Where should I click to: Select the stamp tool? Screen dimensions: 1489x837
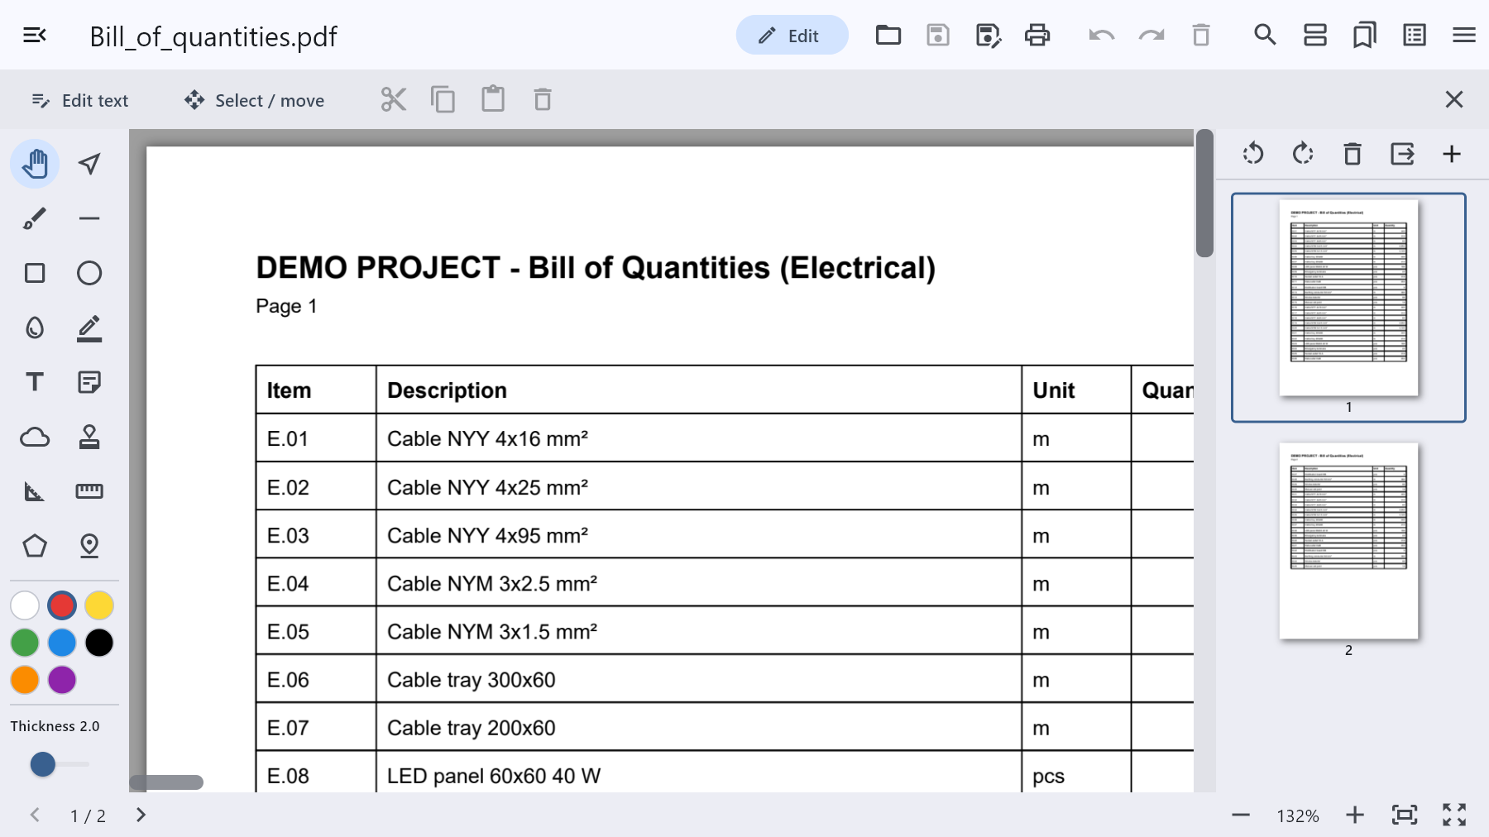click(89, 437)
